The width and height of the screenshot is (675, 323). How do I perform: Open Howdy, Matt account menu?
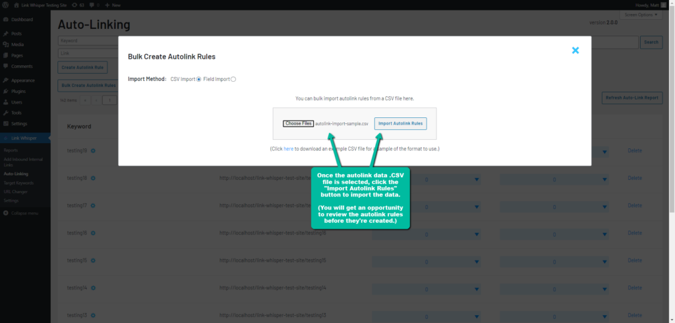point(651,5)
